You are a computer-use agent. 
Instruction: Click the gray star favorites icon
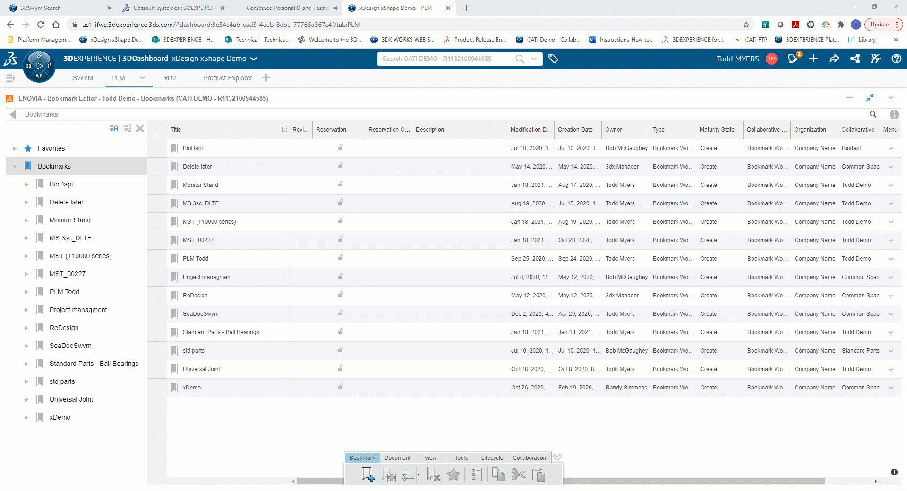coord(453,474)
